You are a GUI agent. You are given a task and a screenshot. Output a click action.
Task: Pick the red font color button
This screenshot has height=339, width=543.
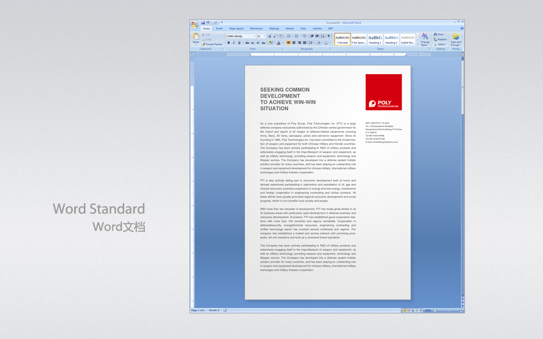coord(278,43)
